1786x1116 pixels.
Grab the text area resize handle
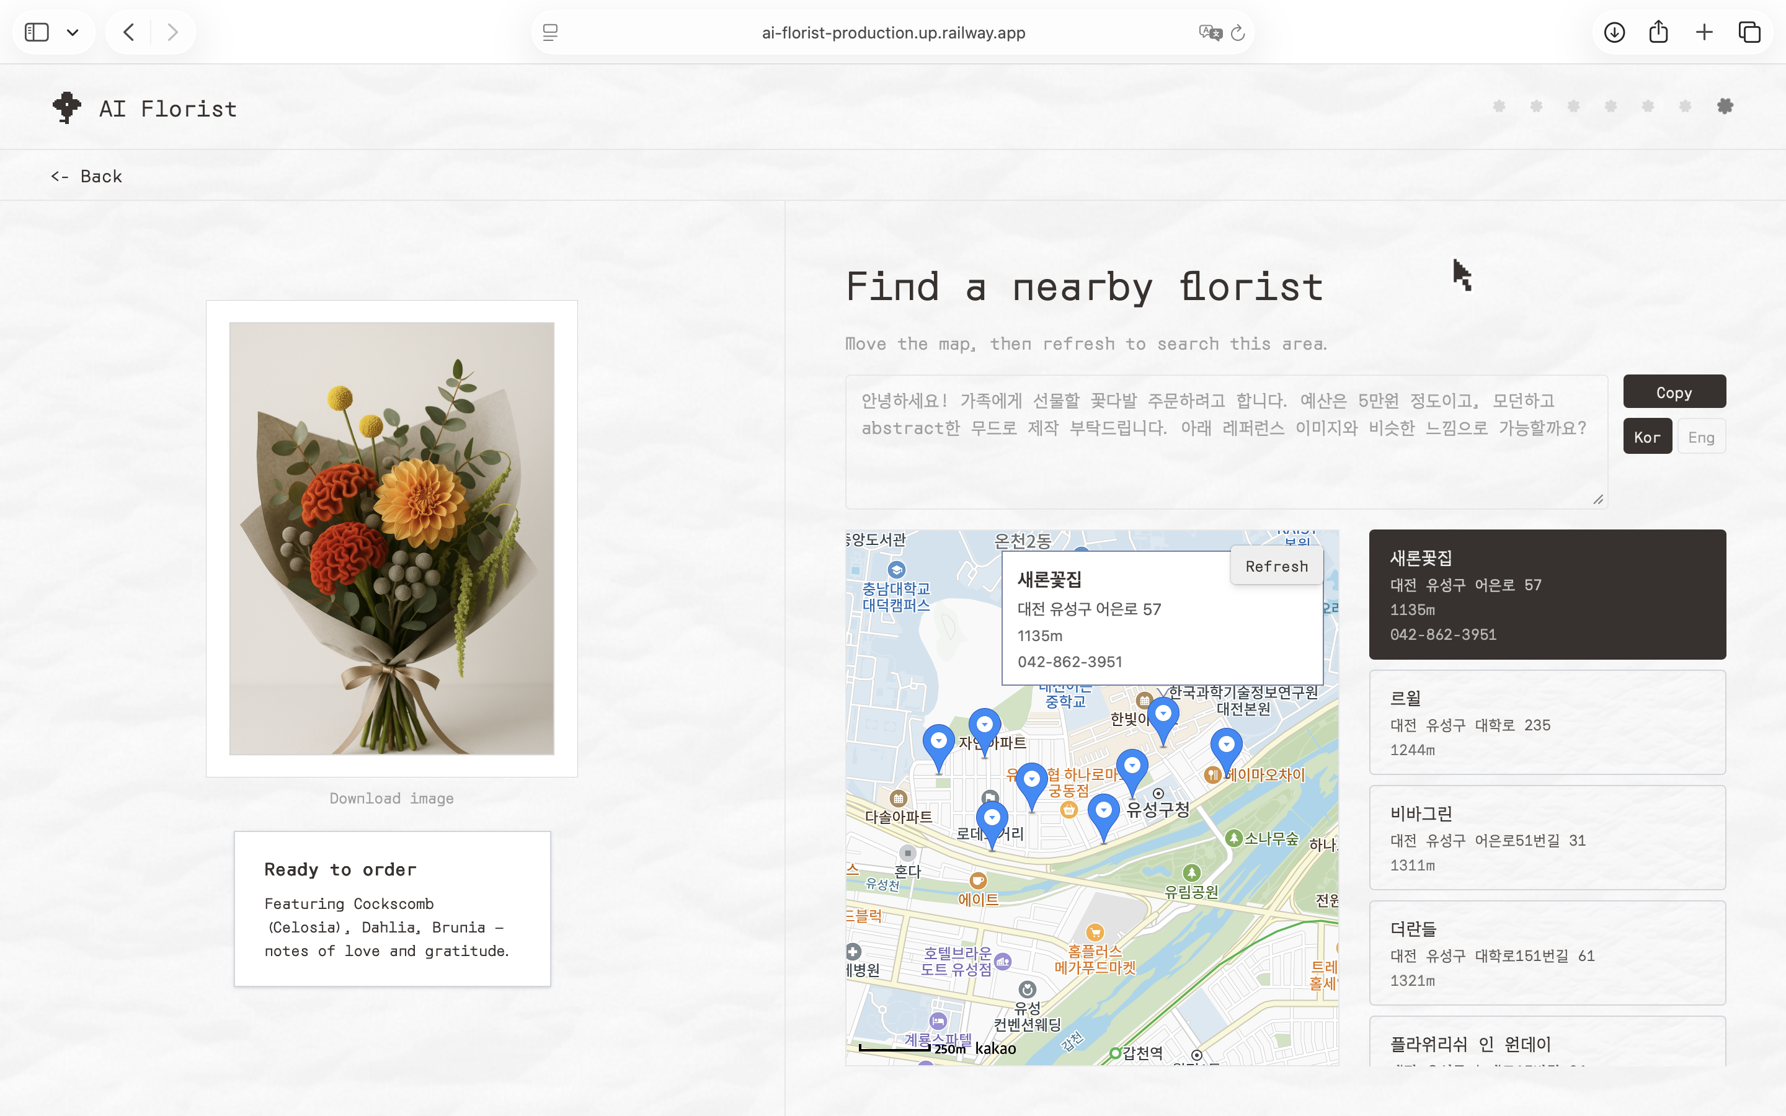click(1598, 500)
